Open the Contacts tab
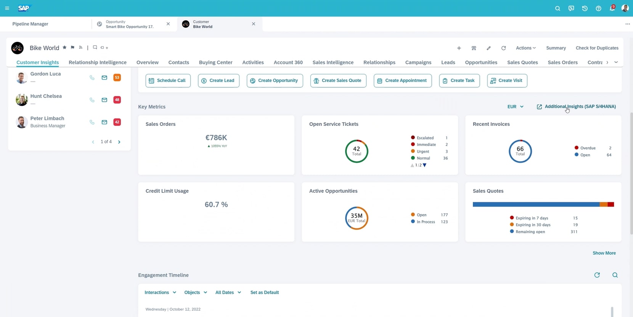 tap(179, 62)
